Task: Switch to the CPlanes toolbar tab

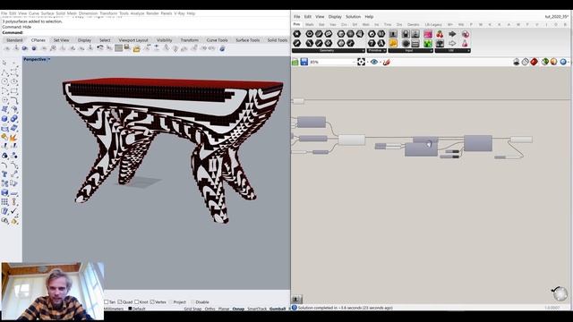Action: (x=38, y=40)
